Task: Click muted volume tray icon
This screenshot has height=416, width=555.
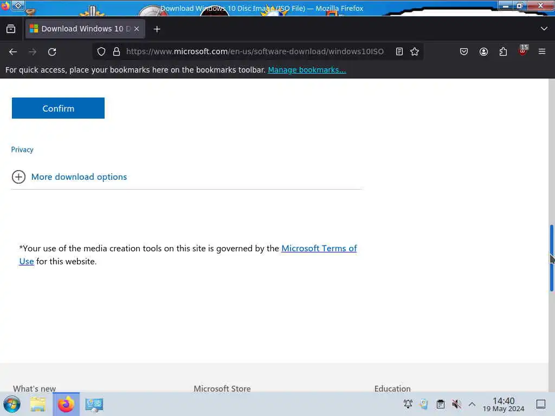Action: point(456,404)
